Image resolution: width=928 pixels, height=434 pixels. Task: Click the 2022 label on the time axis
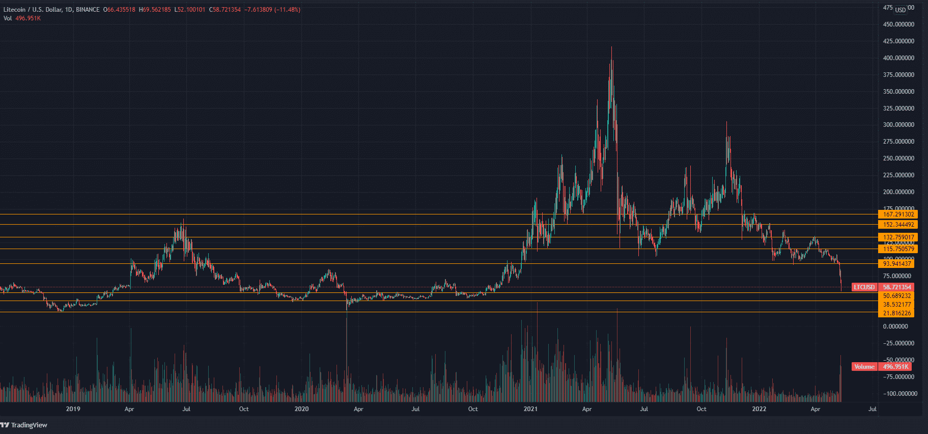(x=759, y=409)
